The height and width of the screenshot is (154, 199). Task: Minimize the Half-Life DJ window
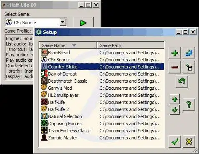[82, 5]
